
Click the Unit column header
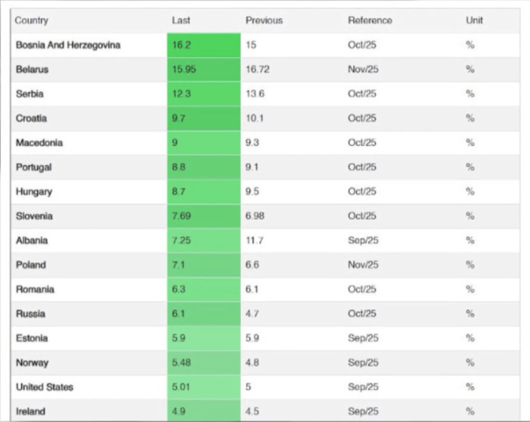pos(474,21)
